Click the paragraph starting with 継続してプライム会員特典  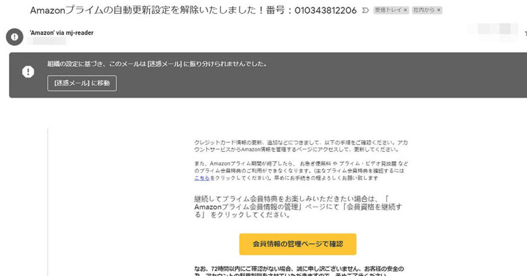click(298, 207)
